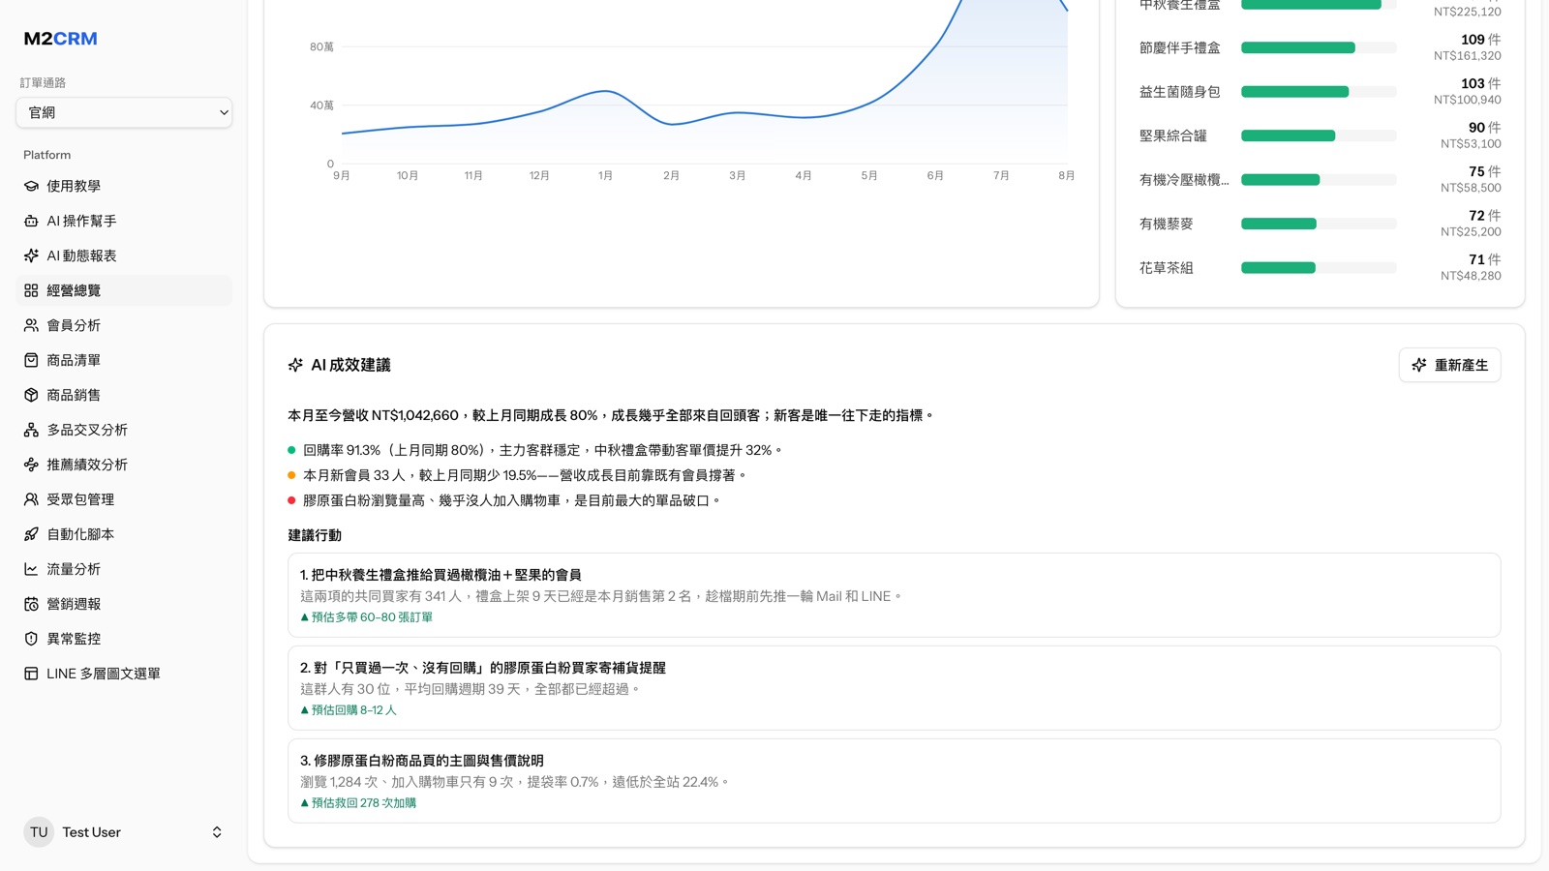Click the 6月 label on chart axis
This screenshot has width=1549, height=871.
(x=935, y=175)
